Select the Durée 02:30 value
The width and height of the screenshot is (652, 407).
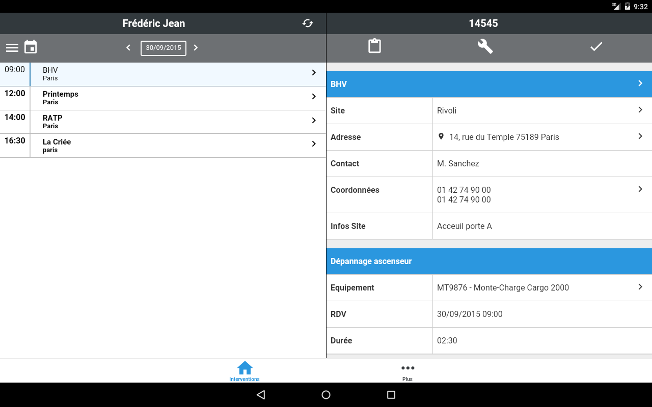[x=447, y=340]
